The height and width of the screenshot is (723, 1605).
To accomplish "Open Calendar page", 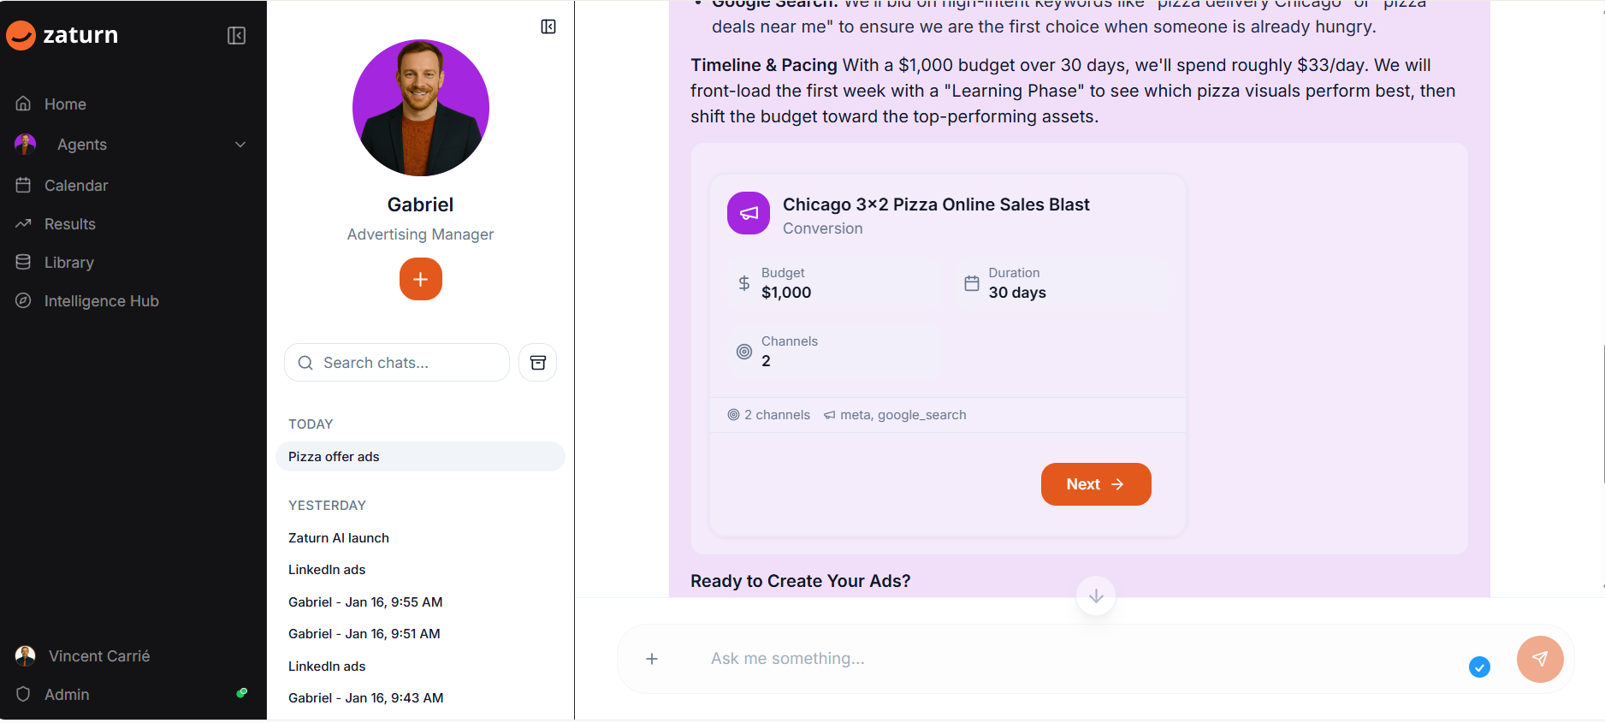I will click(75, 186).
